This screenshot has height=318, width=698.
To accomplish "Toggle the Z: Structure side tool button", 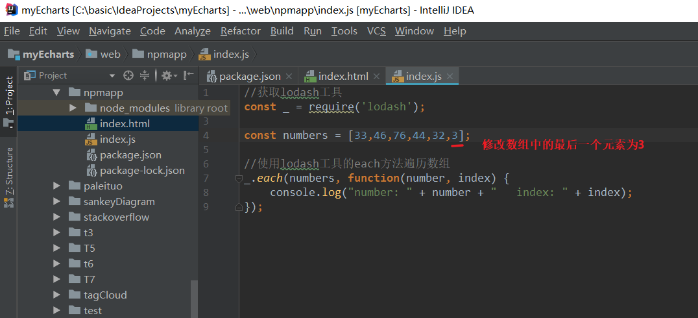I will point(9,177).
